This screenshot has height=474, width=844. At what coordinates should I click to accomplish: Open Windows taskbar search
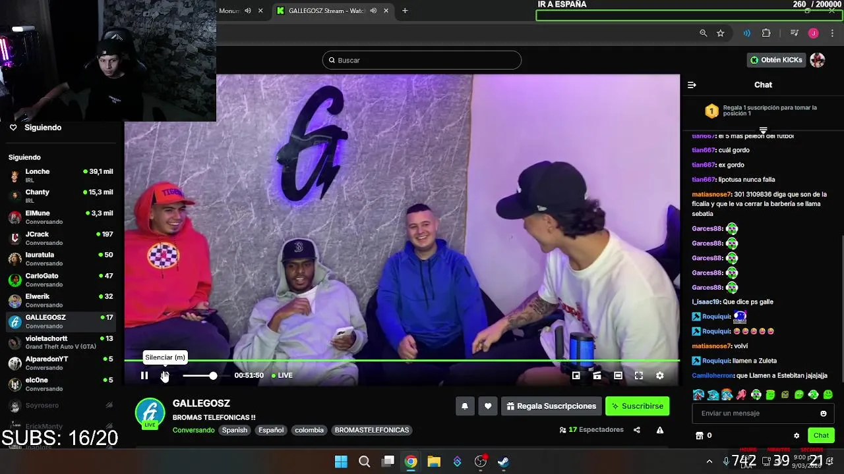[364, 461]
